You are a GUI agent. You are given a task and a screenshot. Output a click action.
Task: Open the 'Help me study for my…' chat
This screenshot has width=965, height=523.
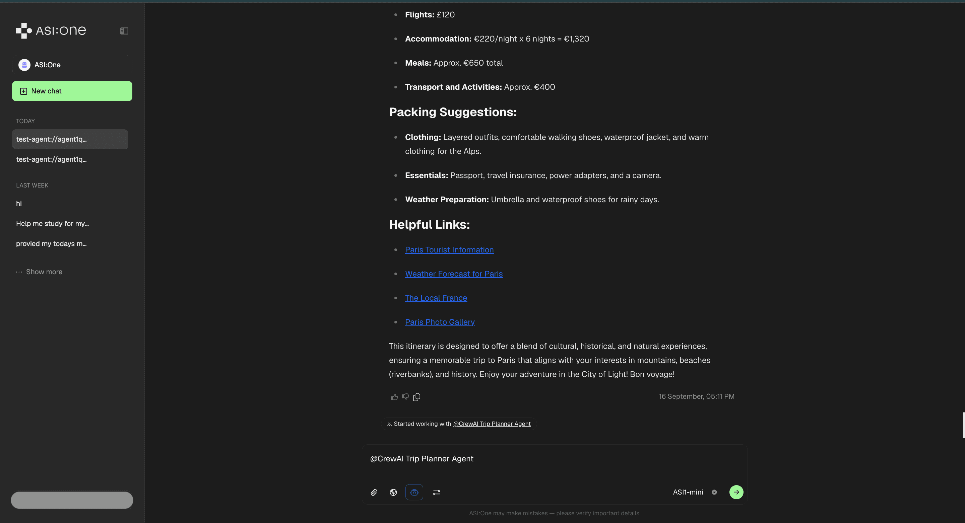pyautogui.click(x=53, y=224)
